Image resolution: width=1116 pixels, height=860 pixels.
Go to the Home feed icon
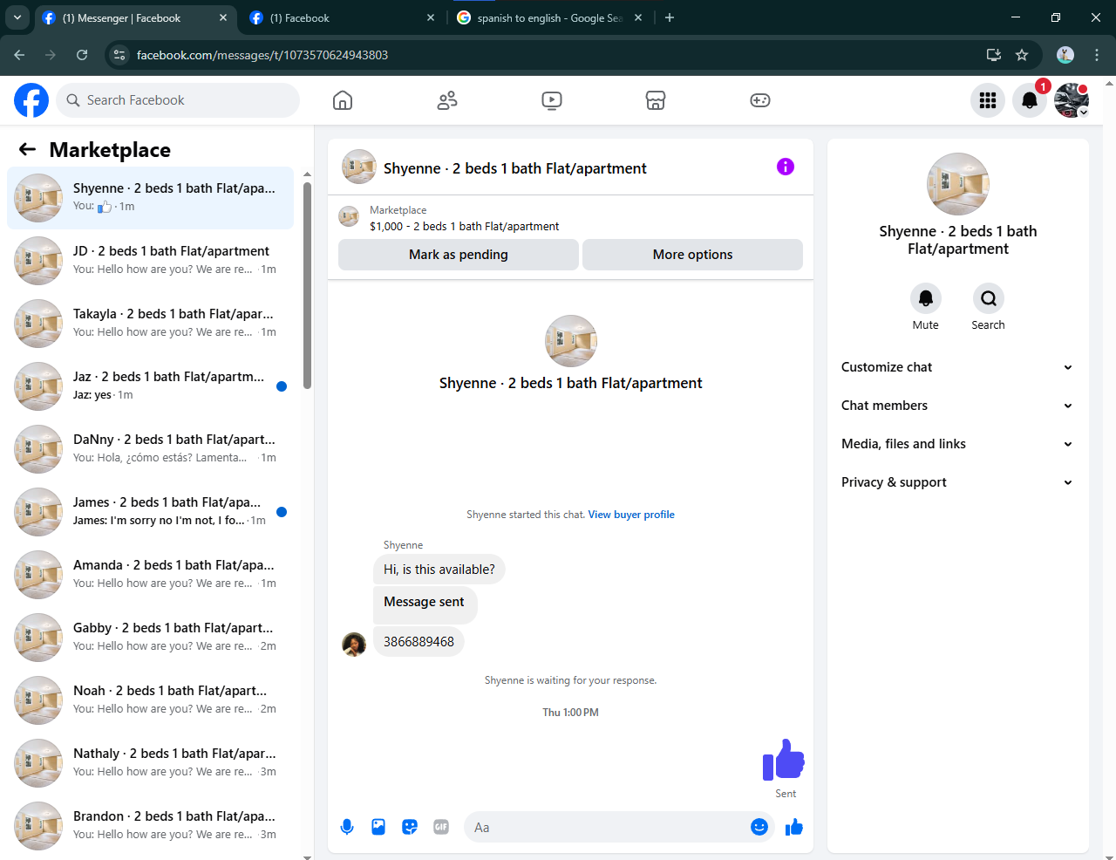[343, 100]
